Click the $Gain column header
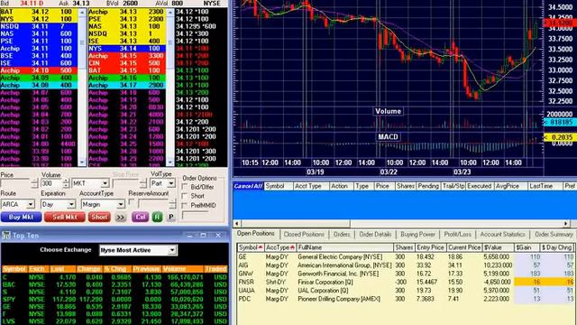Screen dimensions: 577x325 point(526,247)
